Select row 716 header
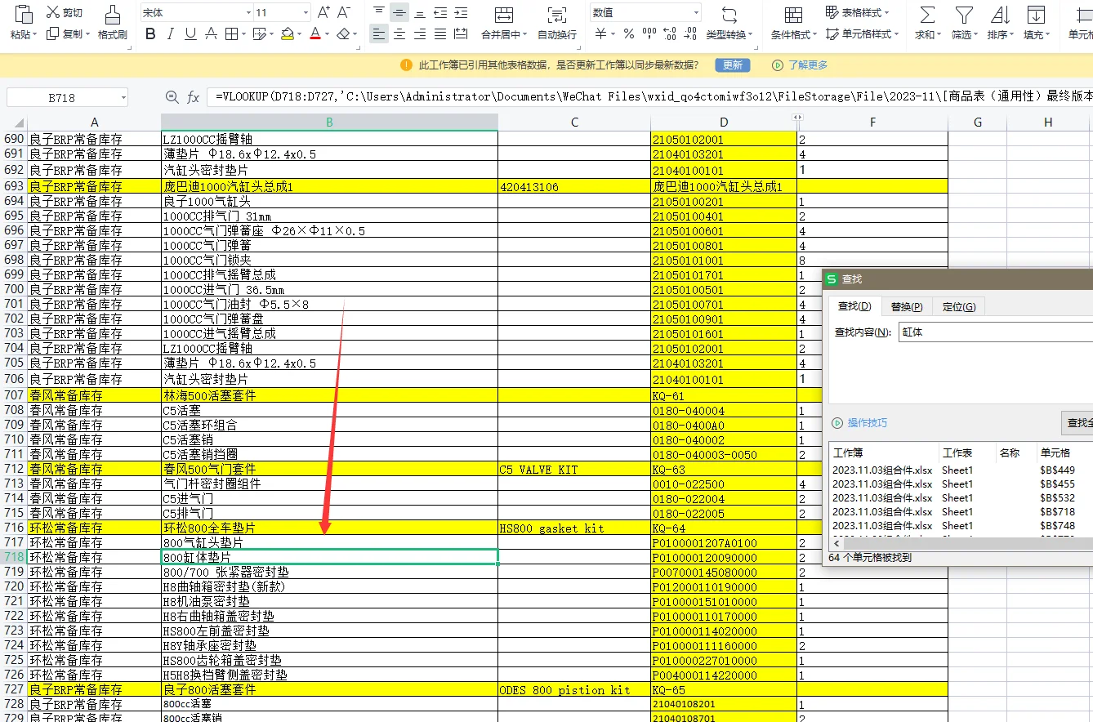The image size is (1093, 722). (x=14, y=528)
